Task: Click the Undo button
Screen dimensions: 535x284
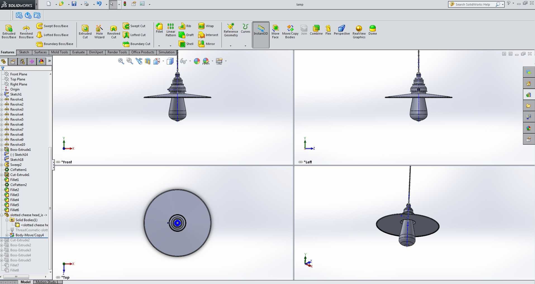Action: click(99, 4)
